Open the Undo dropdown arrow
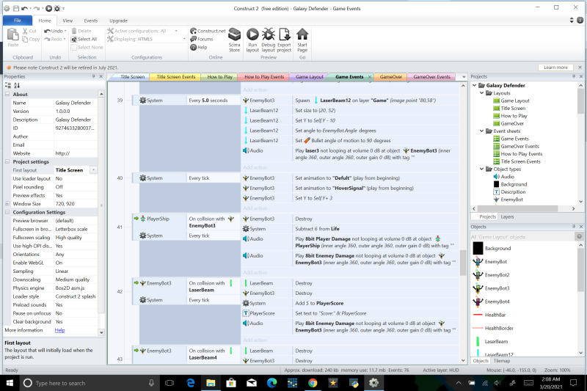587x391 pixels. tap(65, 31)
